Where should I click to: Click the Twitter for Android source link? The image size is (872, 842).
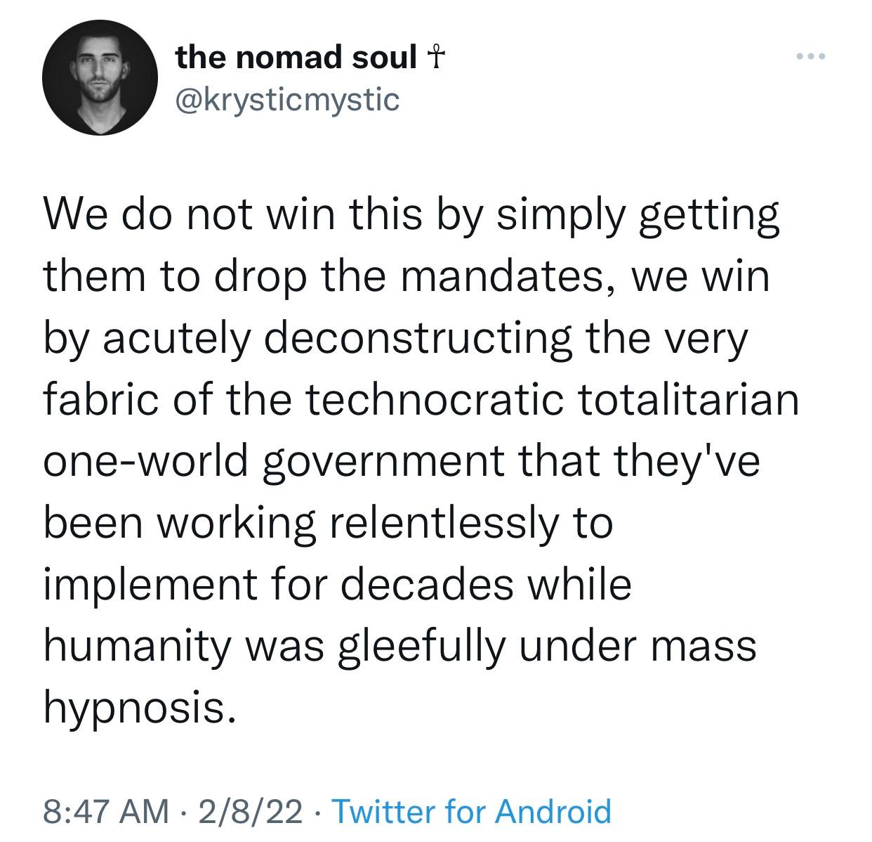pos(470,810)
